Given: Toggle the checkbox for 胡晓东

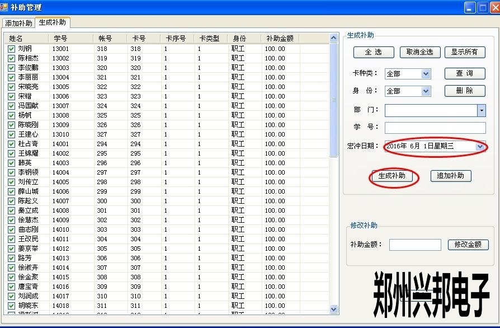Looking at the screenshot, I should tap(12, 306).
